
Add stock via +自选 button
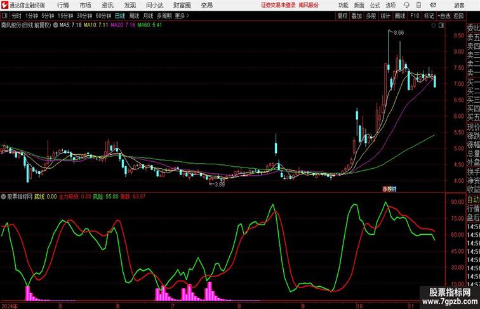pos(444,16)
